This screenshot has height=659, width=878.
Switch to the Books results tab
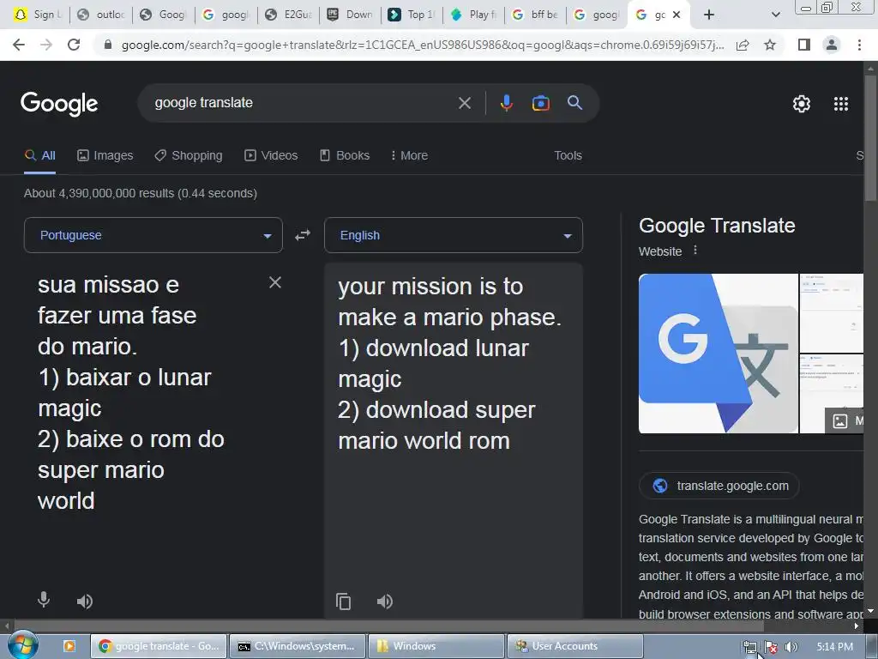click(x=345, y=155)
